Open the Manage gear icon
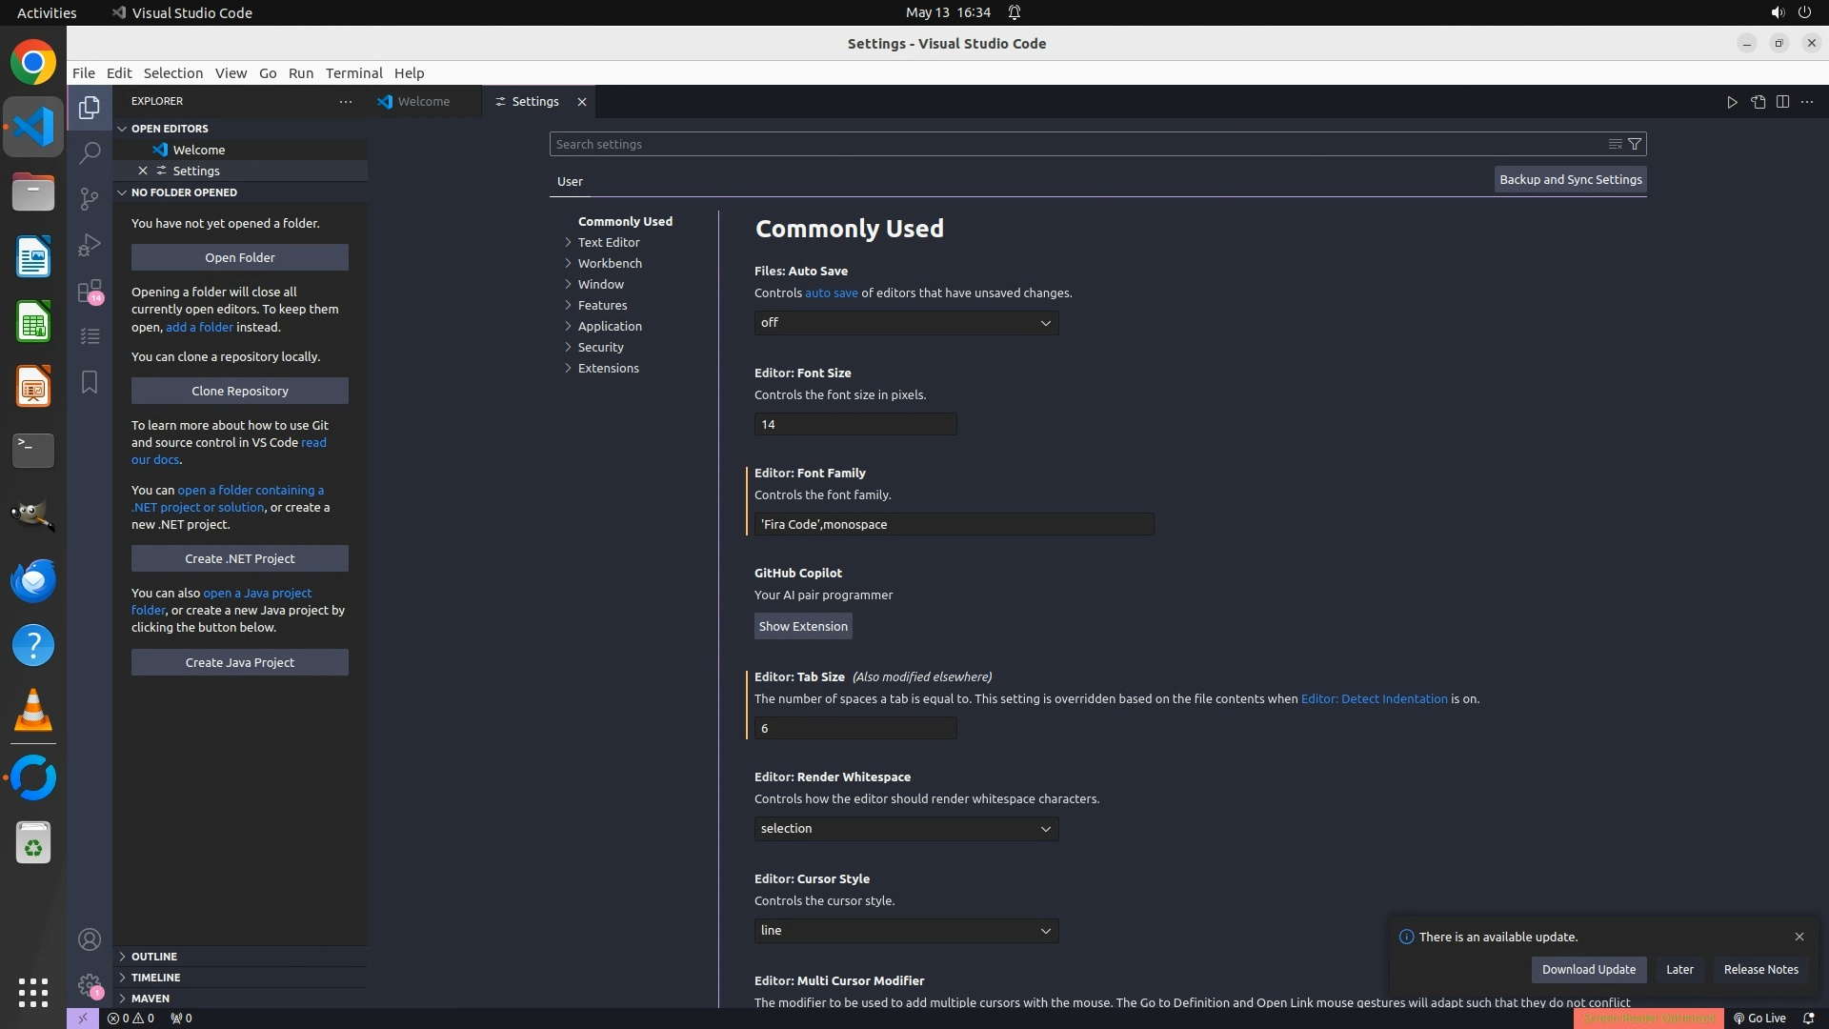Image resolution: width=1829 pixels, height=1029 pixels. (x=90, y=985)
